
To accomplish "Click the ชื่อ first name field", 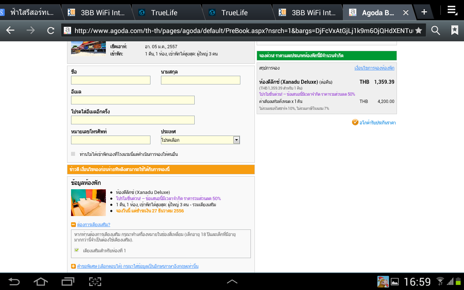I will pyautogui.click(x=111, y=80).
